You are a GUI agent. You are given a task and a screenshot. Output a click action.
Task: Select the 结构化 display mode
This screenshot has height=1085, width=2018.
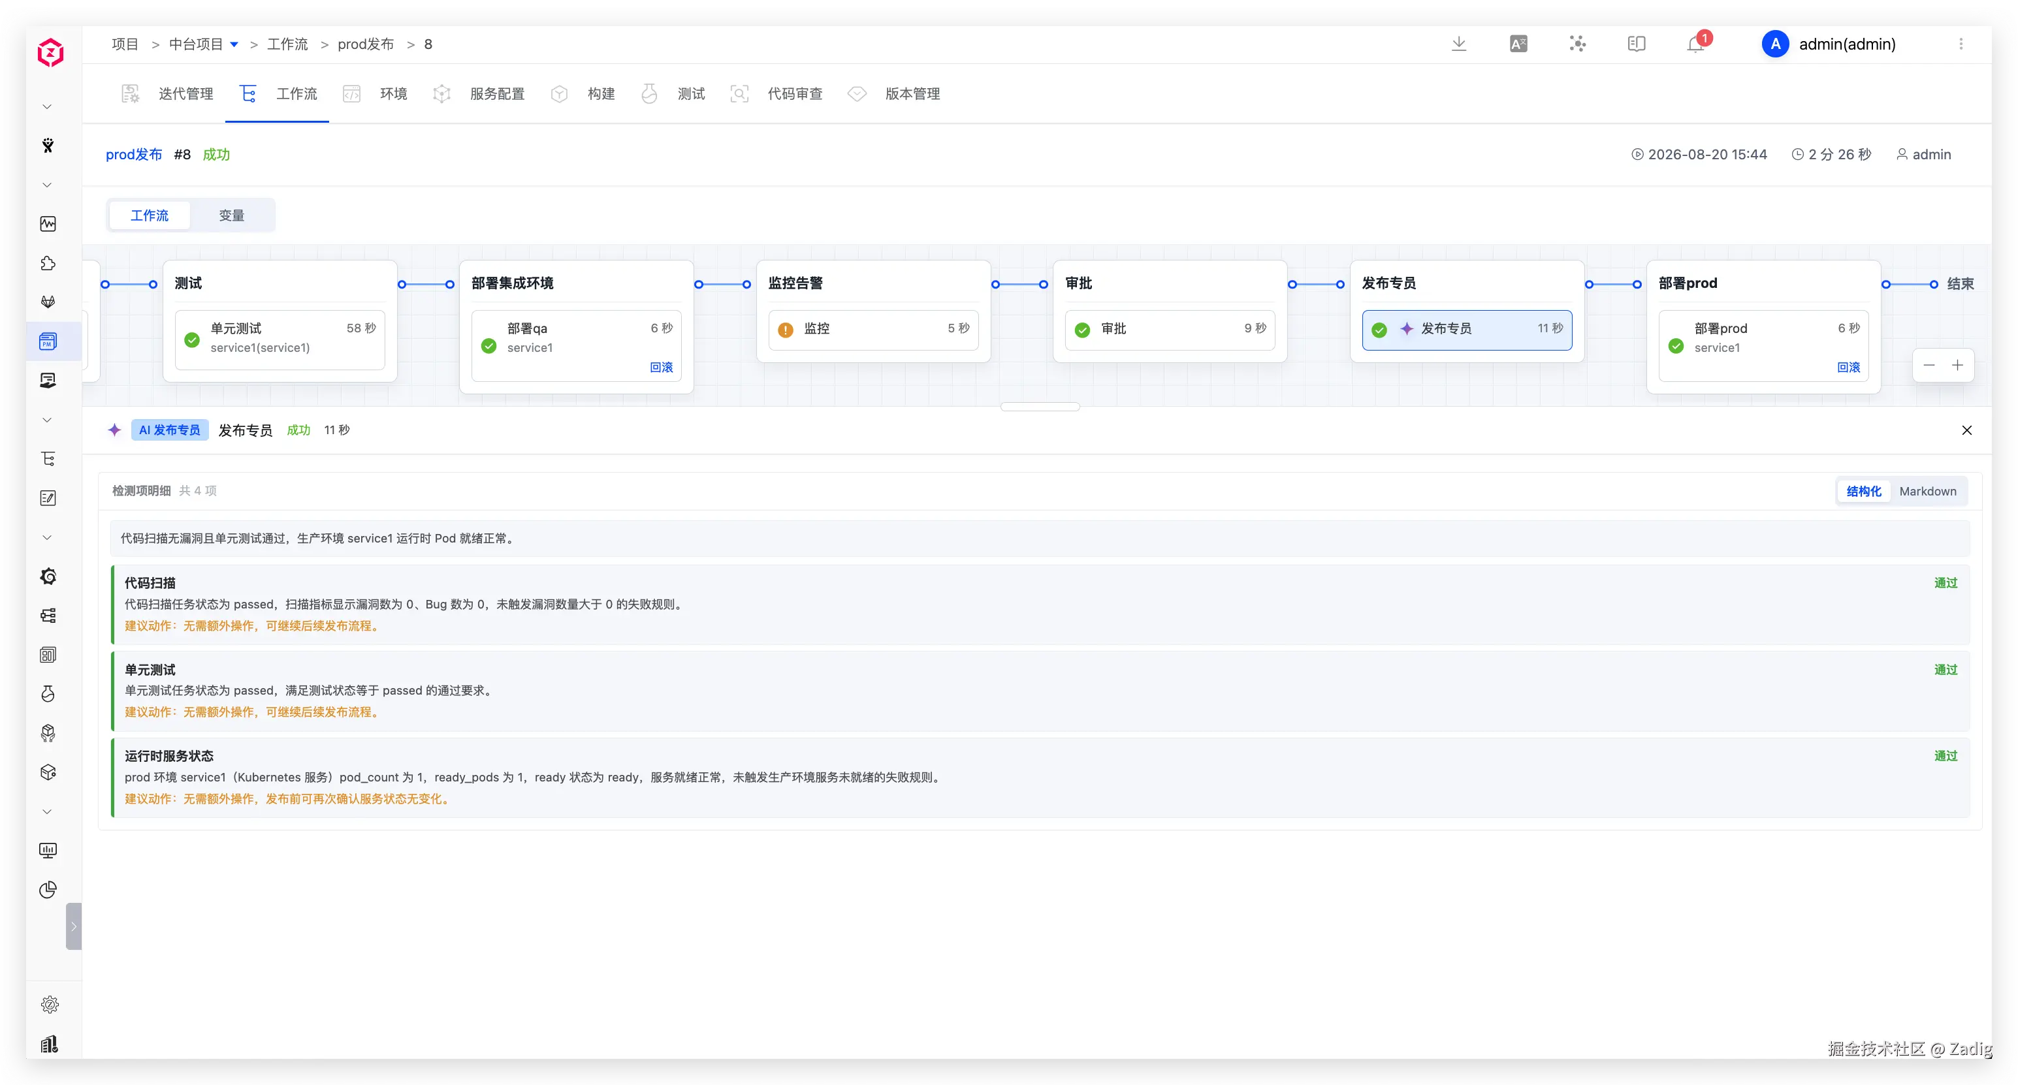[1864, 491]
